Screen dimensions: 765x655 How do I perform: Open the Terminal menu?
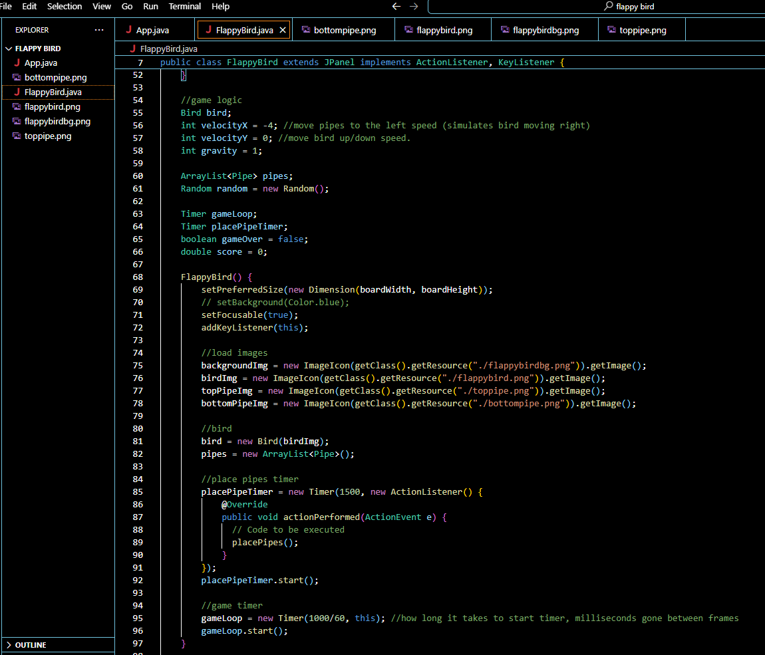[185, 7]
